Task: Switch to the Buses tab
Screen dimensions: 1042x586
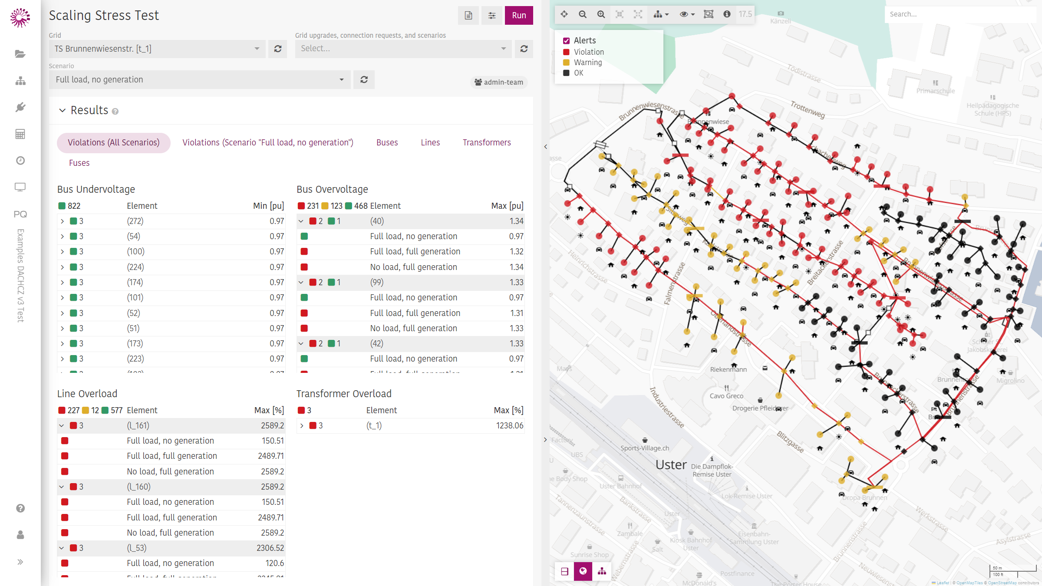Action: click(x=387, y=143)
